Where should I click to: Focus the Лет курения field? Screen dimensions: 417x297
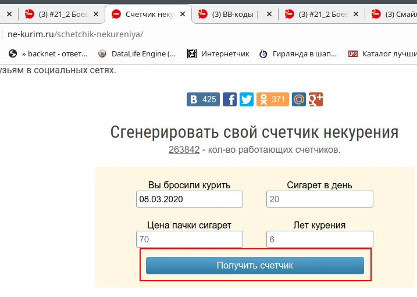pos(320,239)
